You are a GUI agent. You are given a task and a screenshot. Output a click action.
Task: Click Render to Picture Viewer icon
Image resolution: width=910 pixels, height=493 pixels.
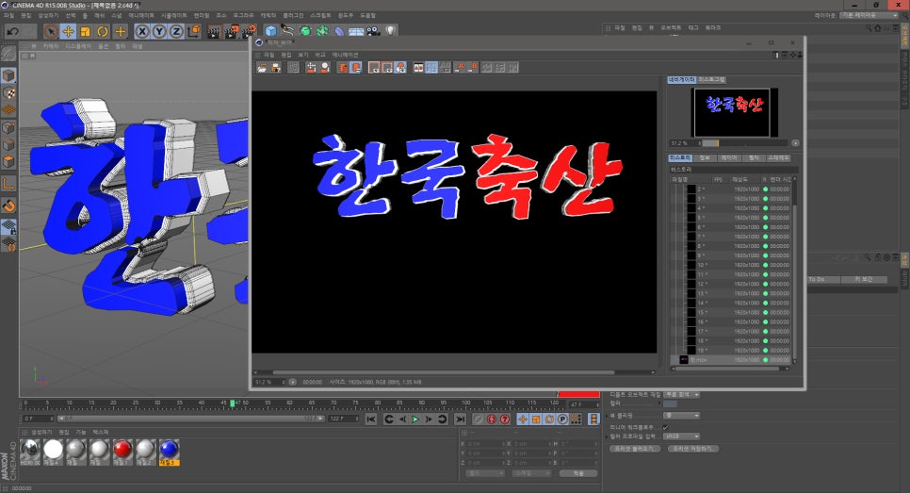[232, 31]
